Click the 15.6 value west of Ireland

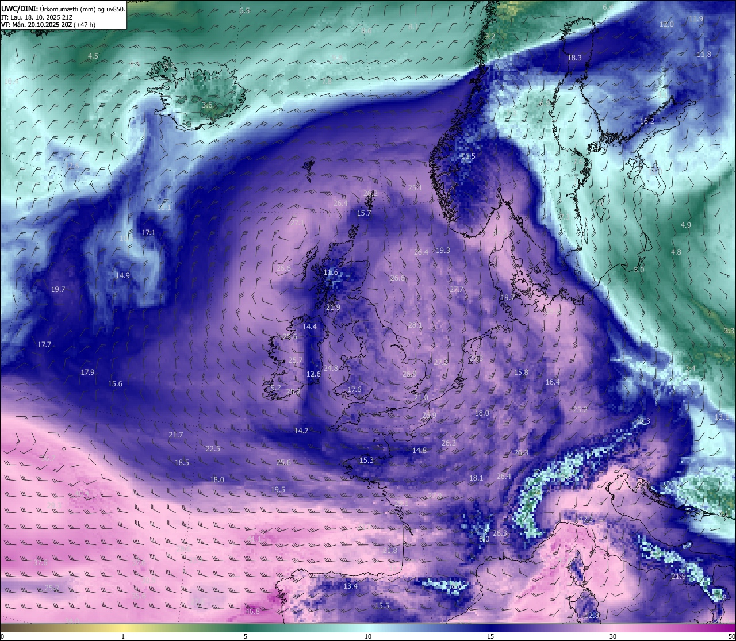115,383
